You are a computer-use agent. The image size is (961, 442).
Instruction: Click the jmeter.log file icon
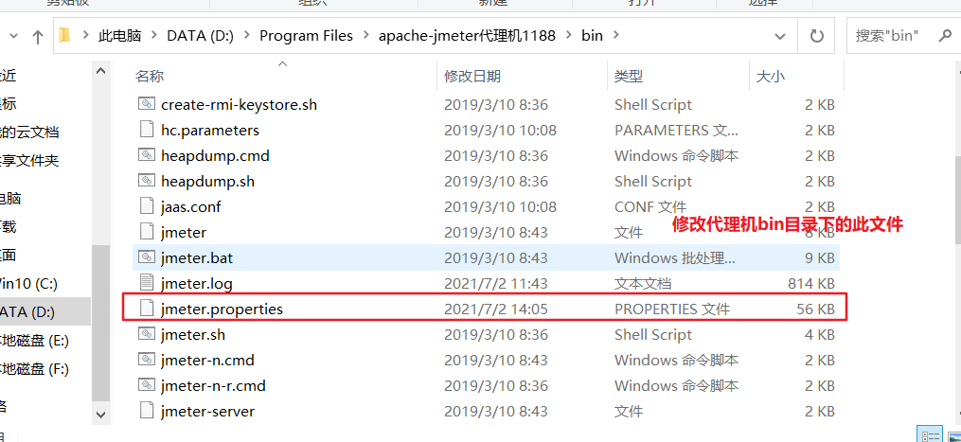coord(146,284)
